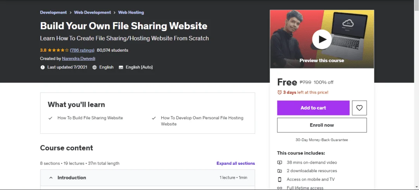Add course to wishlist via heart icon
The image size is (419, 190).
359,108
